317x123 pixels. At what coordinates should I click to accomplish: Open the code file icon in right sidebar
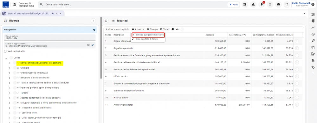coord(313,60)
